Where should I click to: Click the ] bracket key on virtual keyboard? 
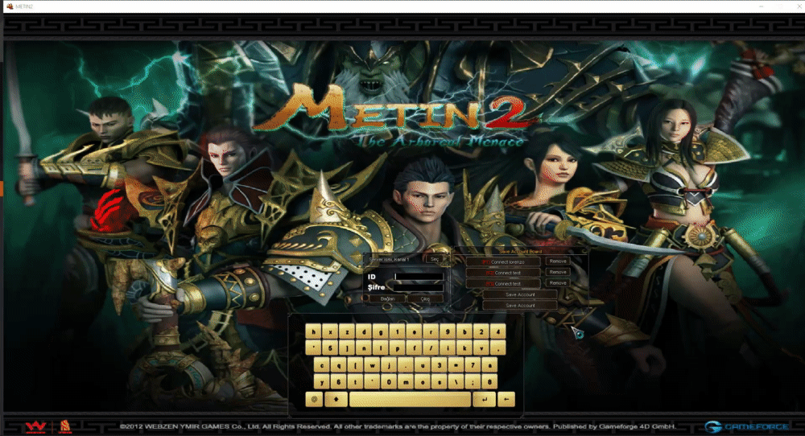[x=347, y=348]
